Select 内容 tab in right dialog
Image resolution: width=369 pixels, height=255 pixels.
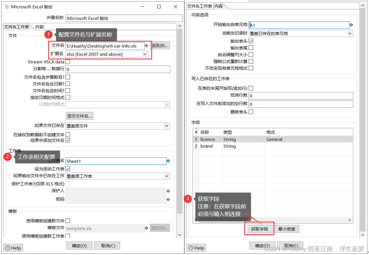219,6
